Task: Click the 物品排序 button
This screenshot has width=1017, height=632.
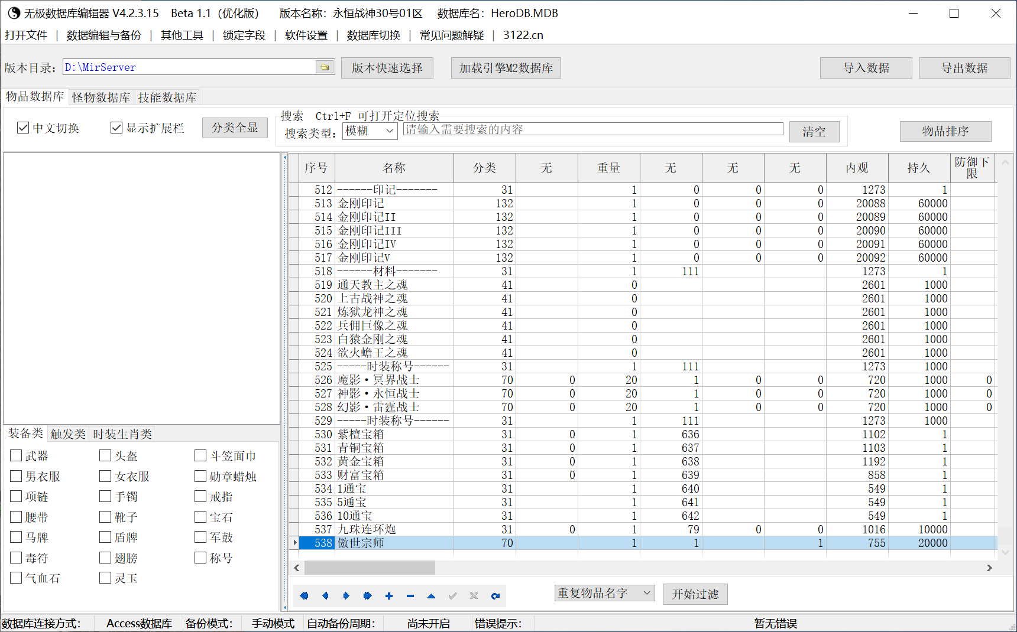Action: pyautogui.click(x=945, y=131)
